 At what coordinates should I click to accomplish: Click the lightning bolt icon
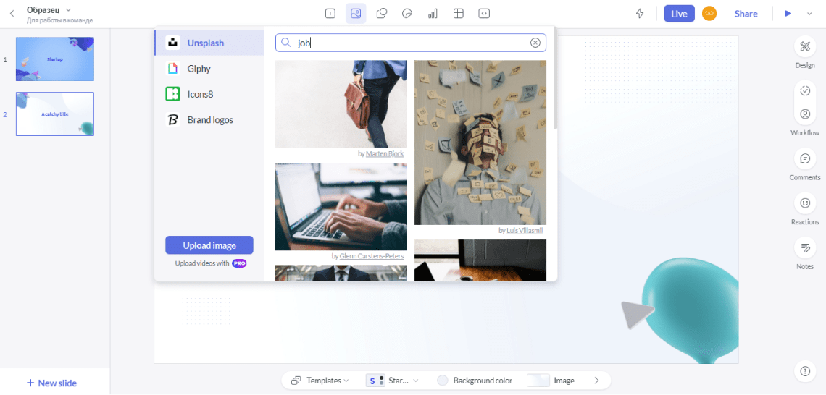point(640,14)
